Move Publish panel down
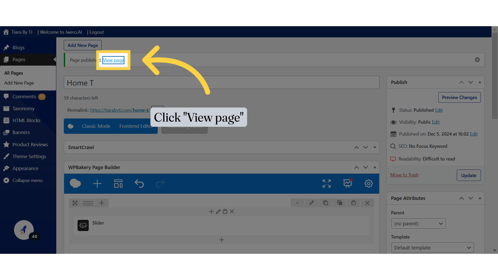Viewport: 498px width, 280px height. click(x=471, y=82)
